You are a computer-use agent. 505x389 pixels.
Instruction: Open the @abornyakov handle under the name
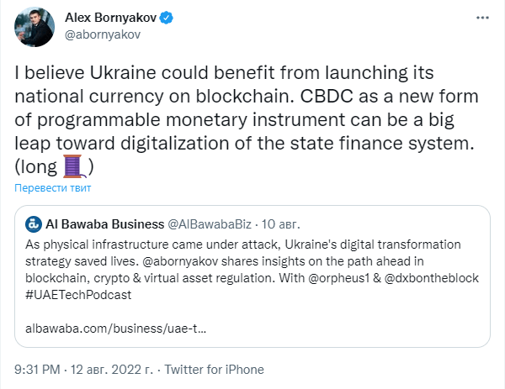tap(103, 34)
